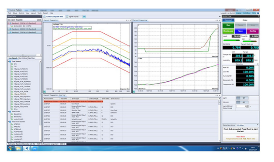
Task: Click the W application taskbar icon
Action: (x=35, y=149)
